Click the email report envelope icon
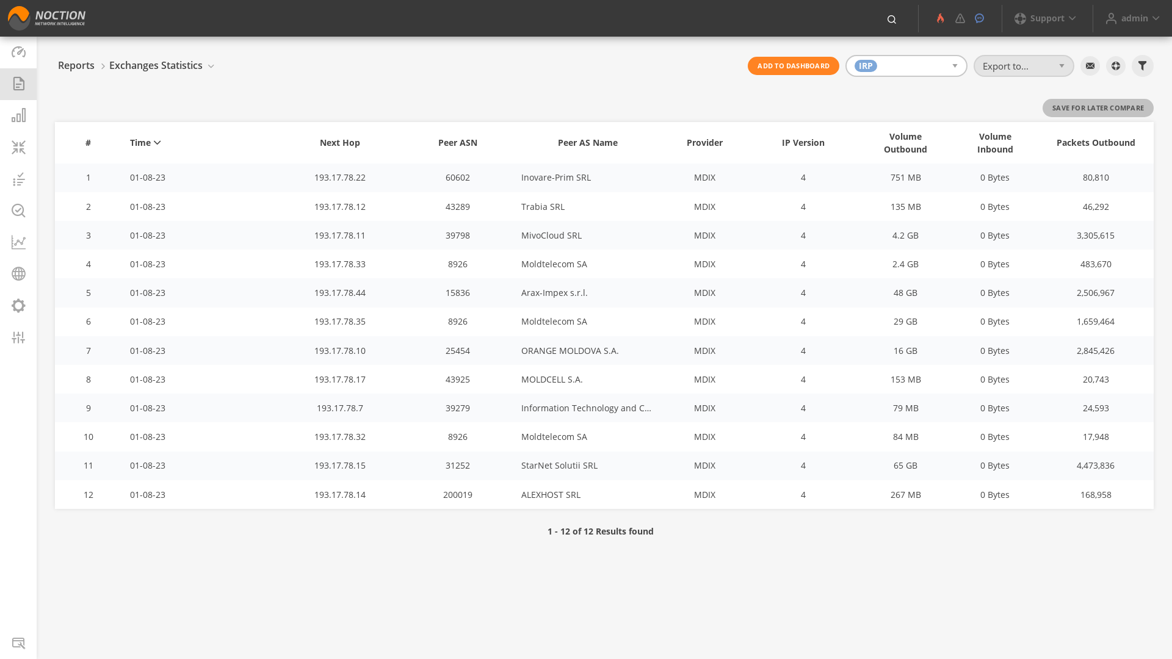This screenshot has width=1172, height=659. point(1090,66)
